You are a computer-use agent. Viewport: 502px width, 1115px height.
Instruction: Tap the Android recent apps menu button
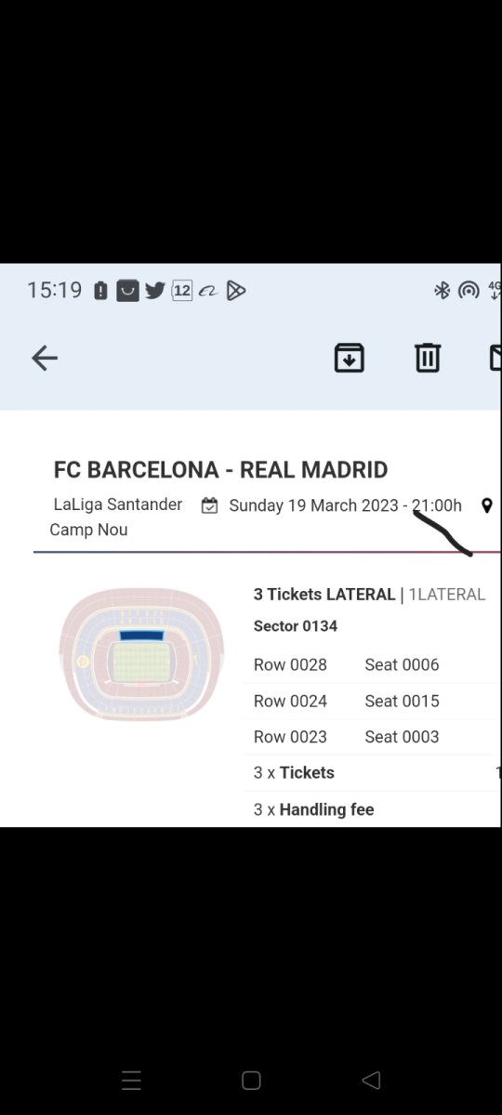pyautogui.click(x=132, y=1080)
